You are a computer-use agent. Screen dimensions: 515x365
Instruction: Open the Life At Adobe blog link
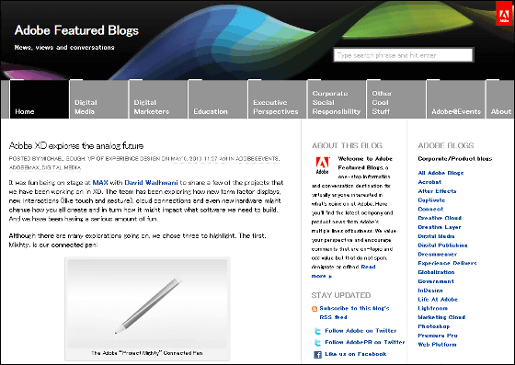438,300
